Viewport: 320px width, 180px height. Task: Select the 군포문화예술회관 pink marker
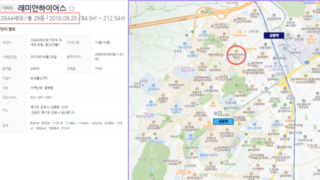point(192,69)
